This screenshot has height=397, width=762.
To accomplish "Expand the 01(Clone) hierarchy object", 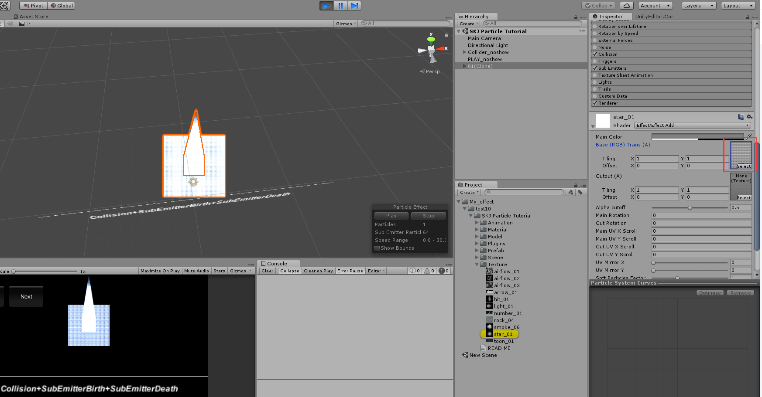I will [465, 66].
